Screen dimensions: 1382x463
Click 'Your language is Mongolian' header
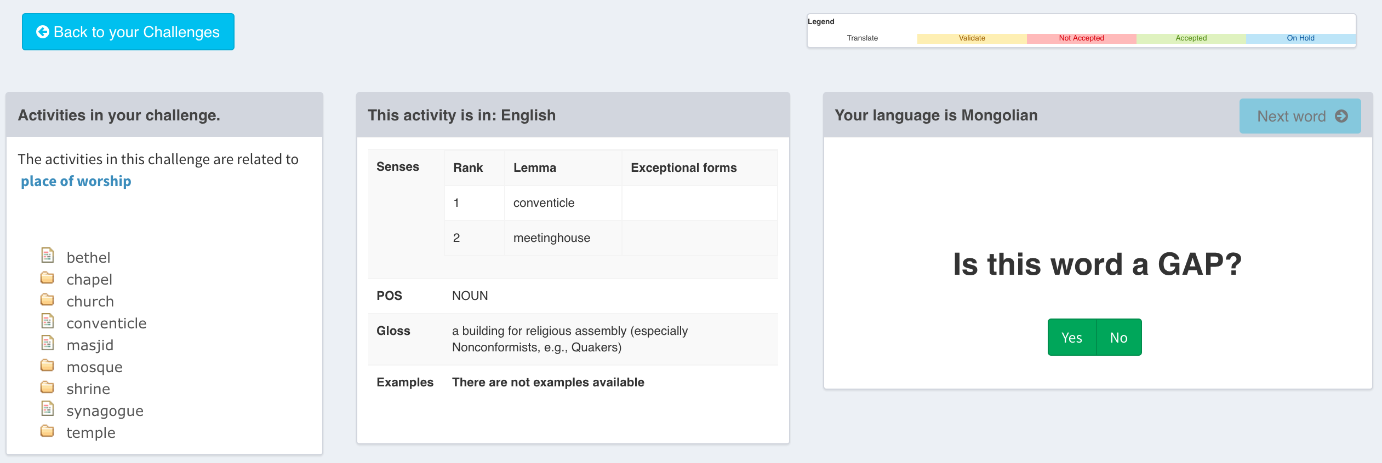[936, 115]
